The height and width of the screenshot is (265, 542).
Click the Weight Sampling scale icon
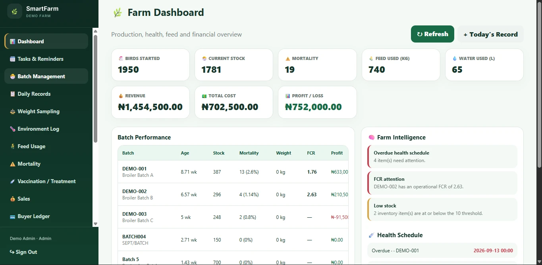pyautogui.click(x=13, y=111)
